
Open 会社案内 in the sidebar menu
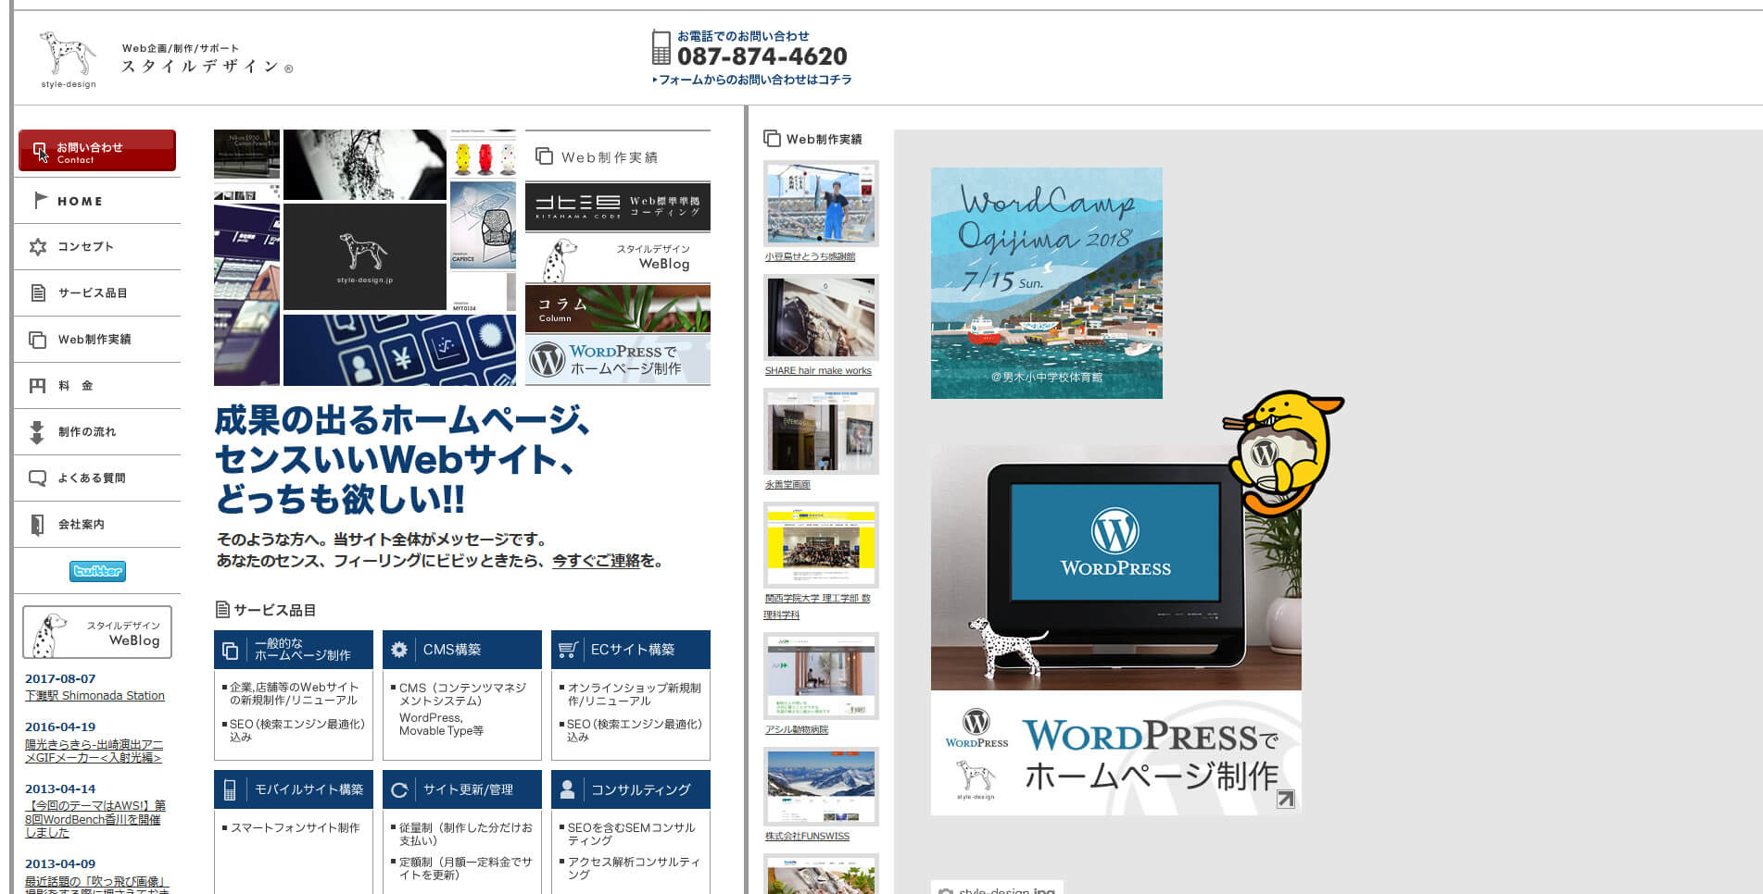tap(97, 525)
